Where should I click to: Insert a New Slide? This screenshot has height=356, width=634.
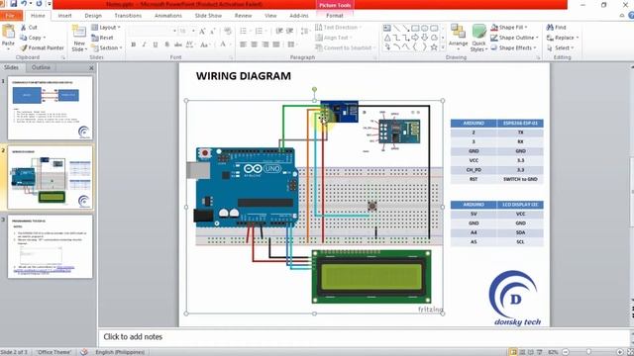pyautogui.click(x=79, y=38)
